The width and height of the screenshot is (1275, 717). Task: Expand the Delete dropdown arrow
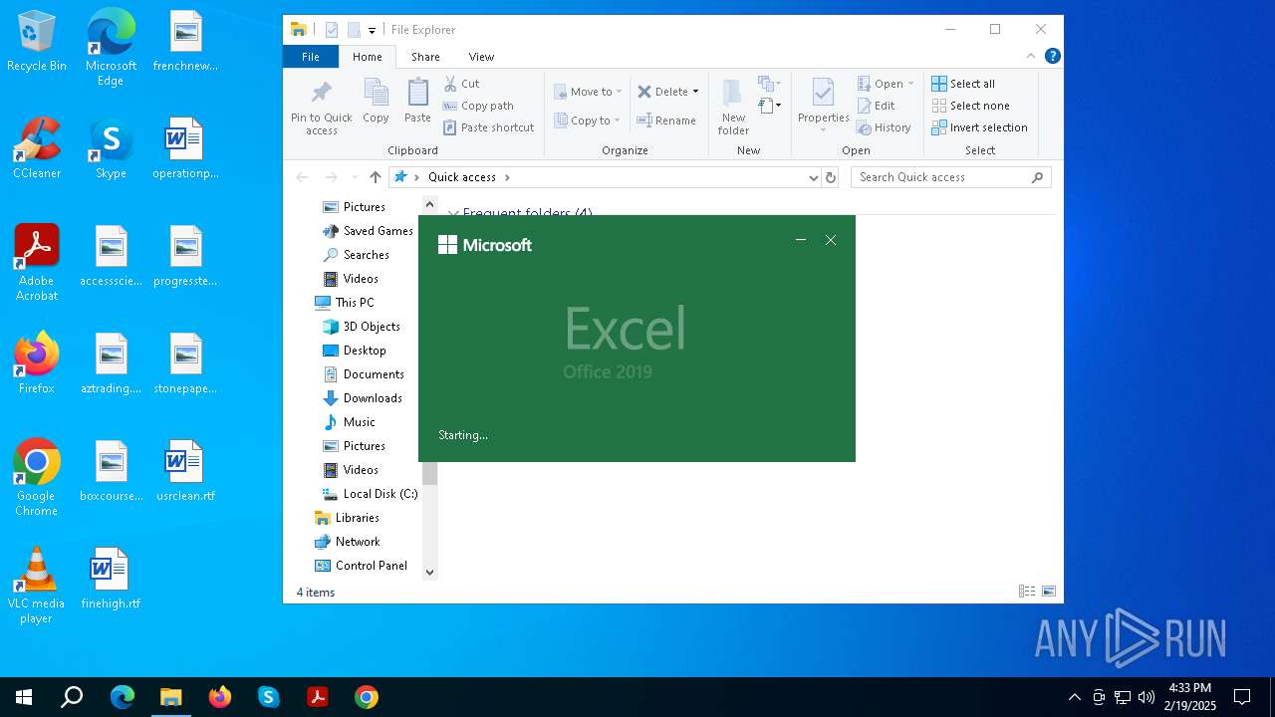[x=695, y=92]
